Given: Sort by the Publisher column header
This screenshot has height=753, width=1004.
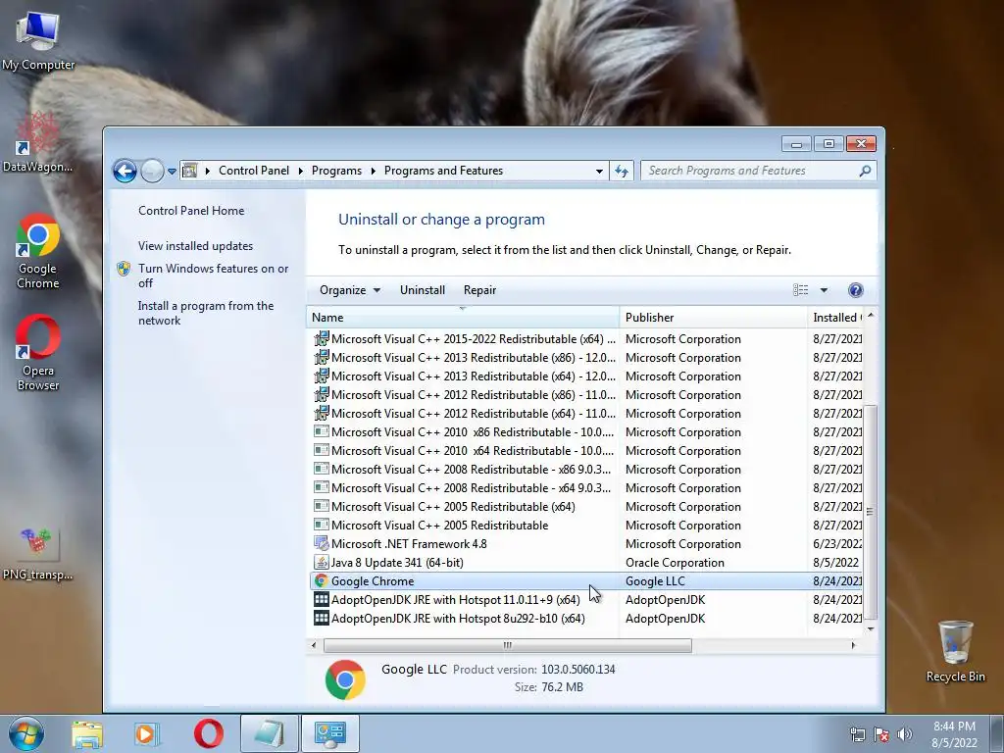Looking at the screenshot, I should coord(714,318).
